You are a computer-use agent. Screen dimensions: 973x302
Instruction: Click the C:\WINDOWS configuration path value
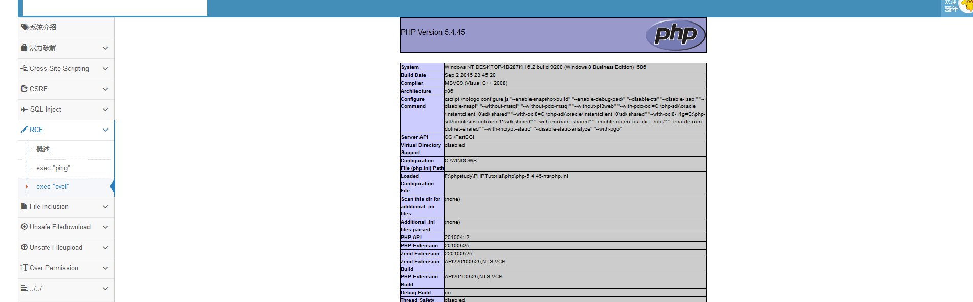click(x=460, y=161)
